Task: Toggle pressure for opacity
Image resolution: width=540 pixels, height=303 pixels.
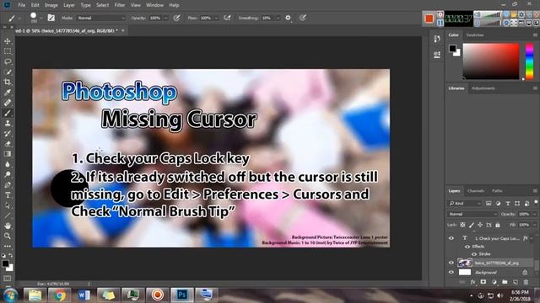Action: tap(176, 18)
